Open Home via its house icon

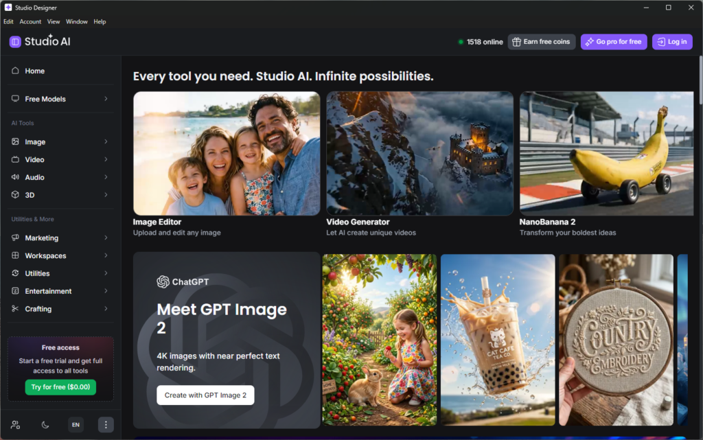click(15, 71)
